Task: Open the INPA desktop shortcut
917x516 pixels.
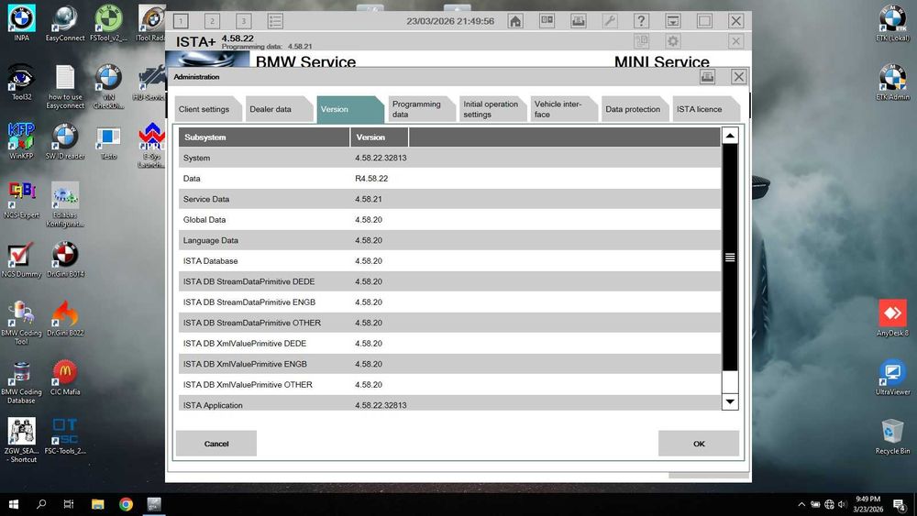Action: (22, 23)
